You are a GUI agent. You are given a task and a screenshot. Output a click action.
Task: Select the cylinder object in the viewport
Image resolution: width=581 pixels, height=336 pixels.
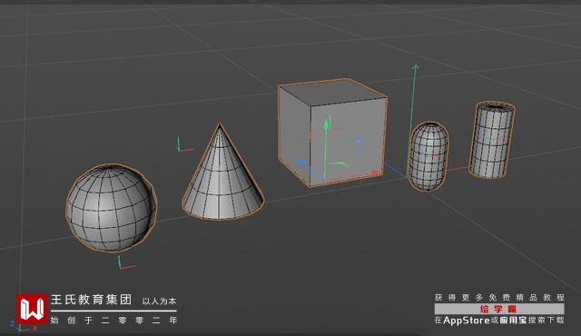pos(492,141)
